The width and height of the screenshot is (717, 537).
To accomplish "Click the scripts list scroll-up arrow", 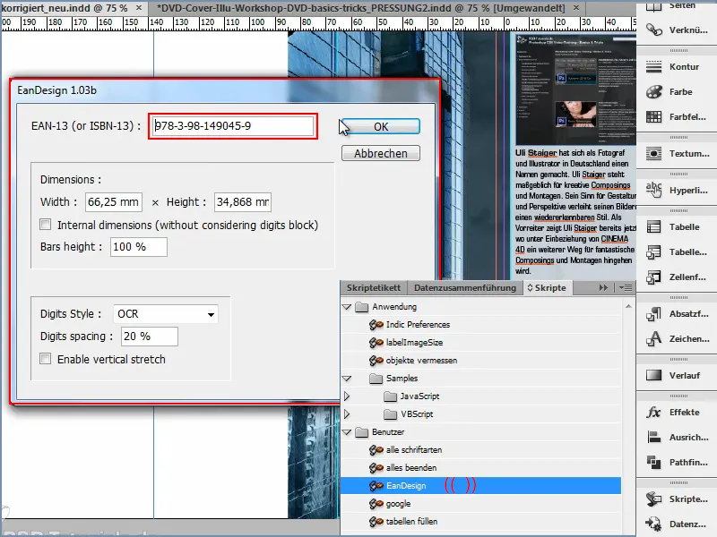I will (628, 306).
